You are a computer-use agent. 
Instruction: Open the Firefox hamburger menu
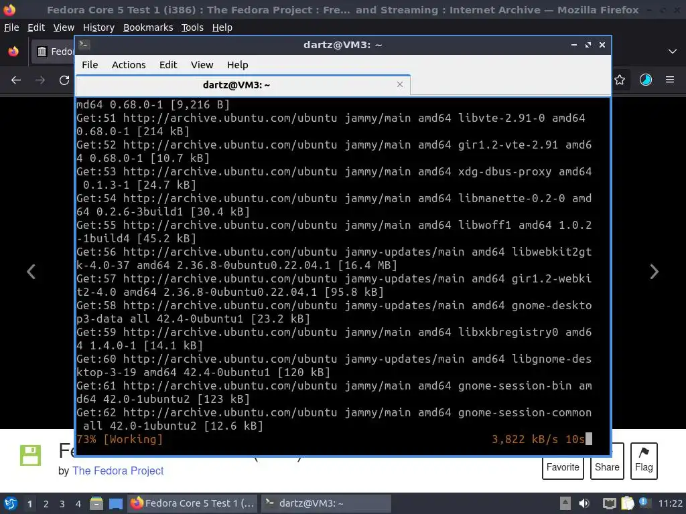tap(670, 80)
